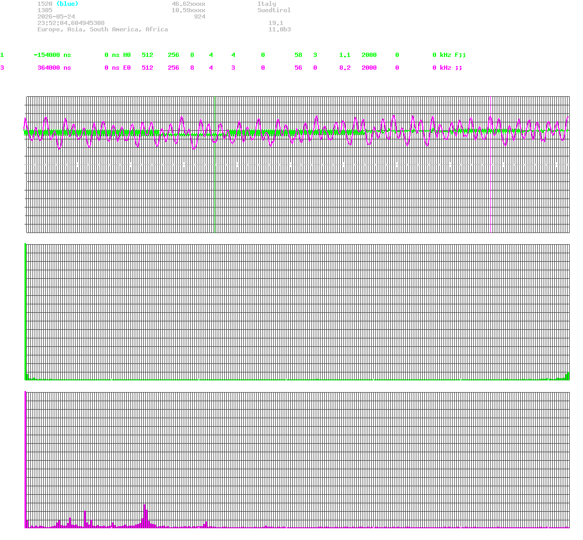Click the magenta gain value 8.2
This screenshot has height=540, width=583.
[x=344, y=68]
